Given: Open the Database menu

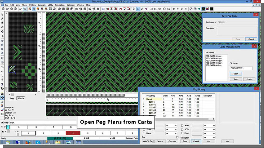Looking at the screenshot, I should pyautogui.click(x=70, y=5).
